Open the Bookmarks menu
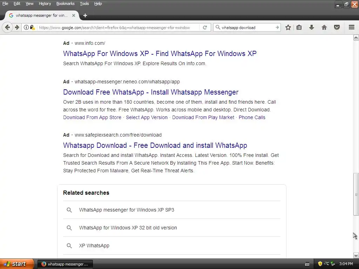The width and height of the screenshot is (359, 269). coord(65,4)
